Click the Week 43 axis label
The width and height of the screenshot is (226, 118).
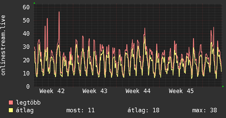(95, 91)
